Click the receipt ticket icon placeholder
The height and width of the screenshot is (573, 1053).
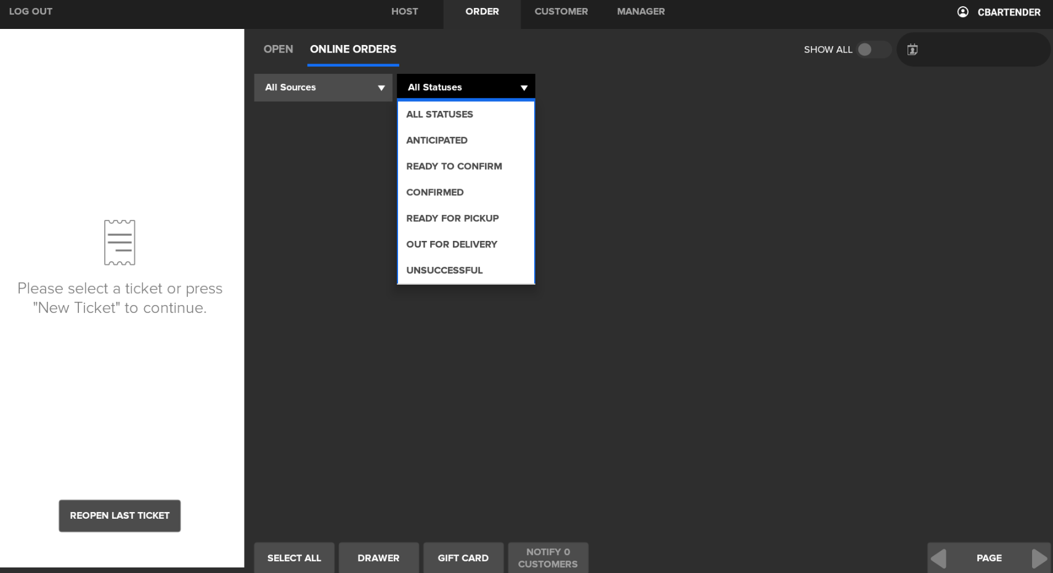point(120,242)
